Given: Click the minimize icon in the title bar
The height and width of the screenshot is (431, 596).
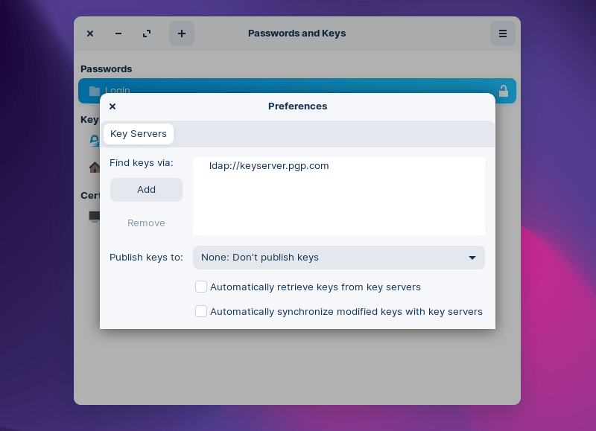Looking at the screenshot, I should 118,33.
